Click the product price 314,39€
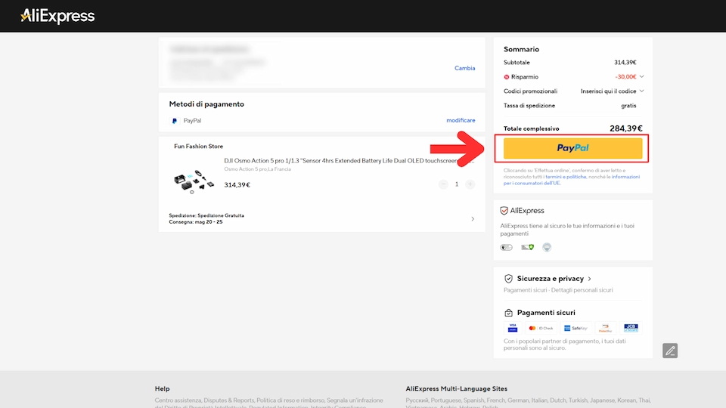Image resolution: width=726 pixels, height=408 pixels. click(x=237, y=184)
